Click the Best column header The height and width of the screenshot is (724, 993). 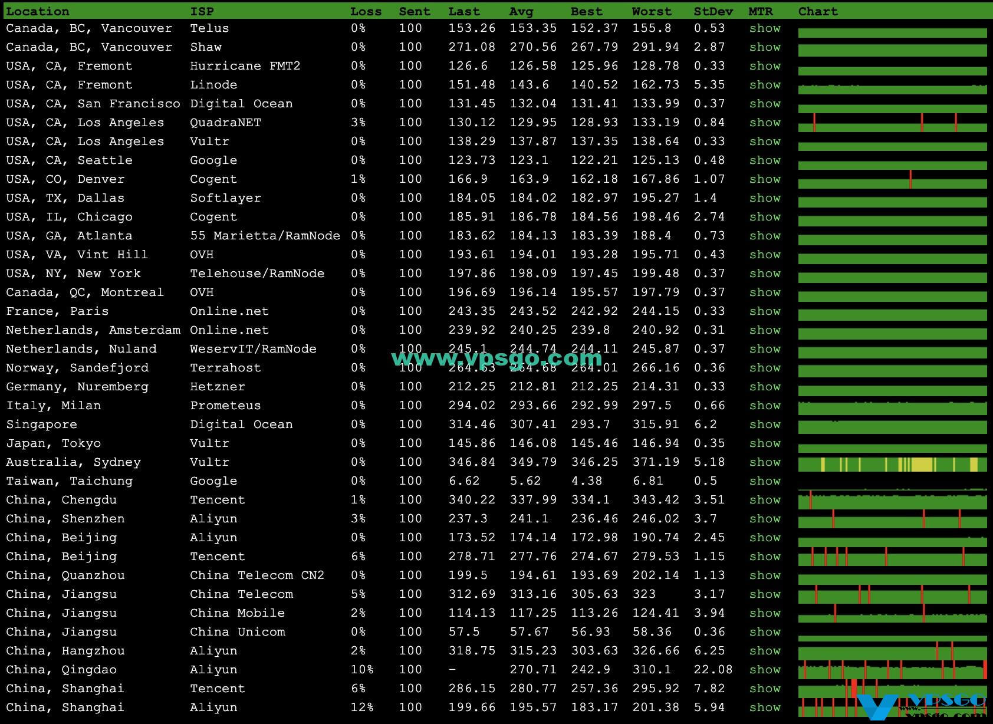587,11
